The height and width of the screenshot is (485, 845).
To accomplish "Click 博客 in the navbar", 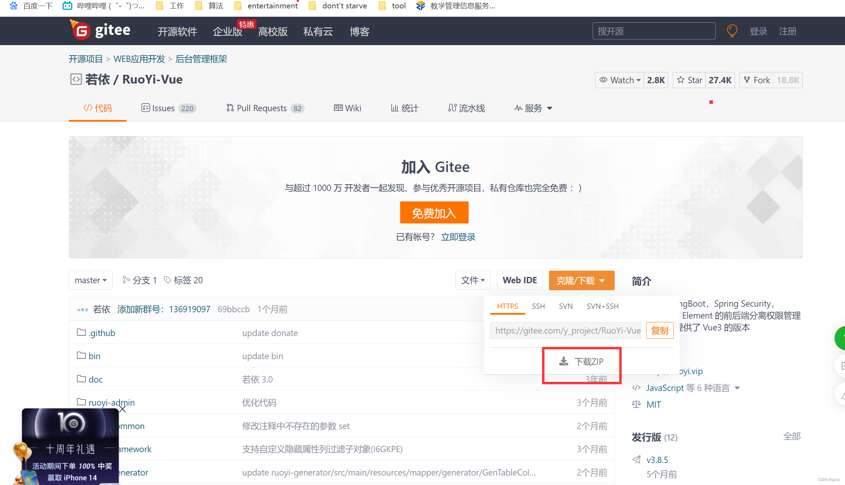I will pyautogui.click(x=360, y=31).
